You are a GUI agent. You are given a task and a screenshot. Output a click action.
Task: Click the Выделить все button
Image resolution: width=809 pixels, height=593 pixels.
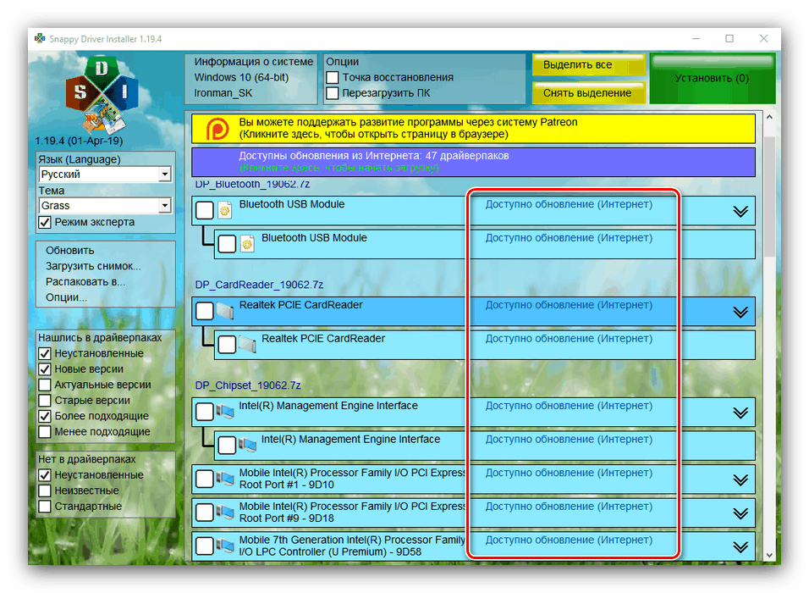tap(589, 65)
